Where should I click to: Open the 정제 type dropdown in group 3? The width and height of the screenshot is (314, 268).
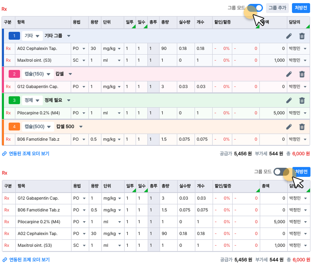(32, 100)
